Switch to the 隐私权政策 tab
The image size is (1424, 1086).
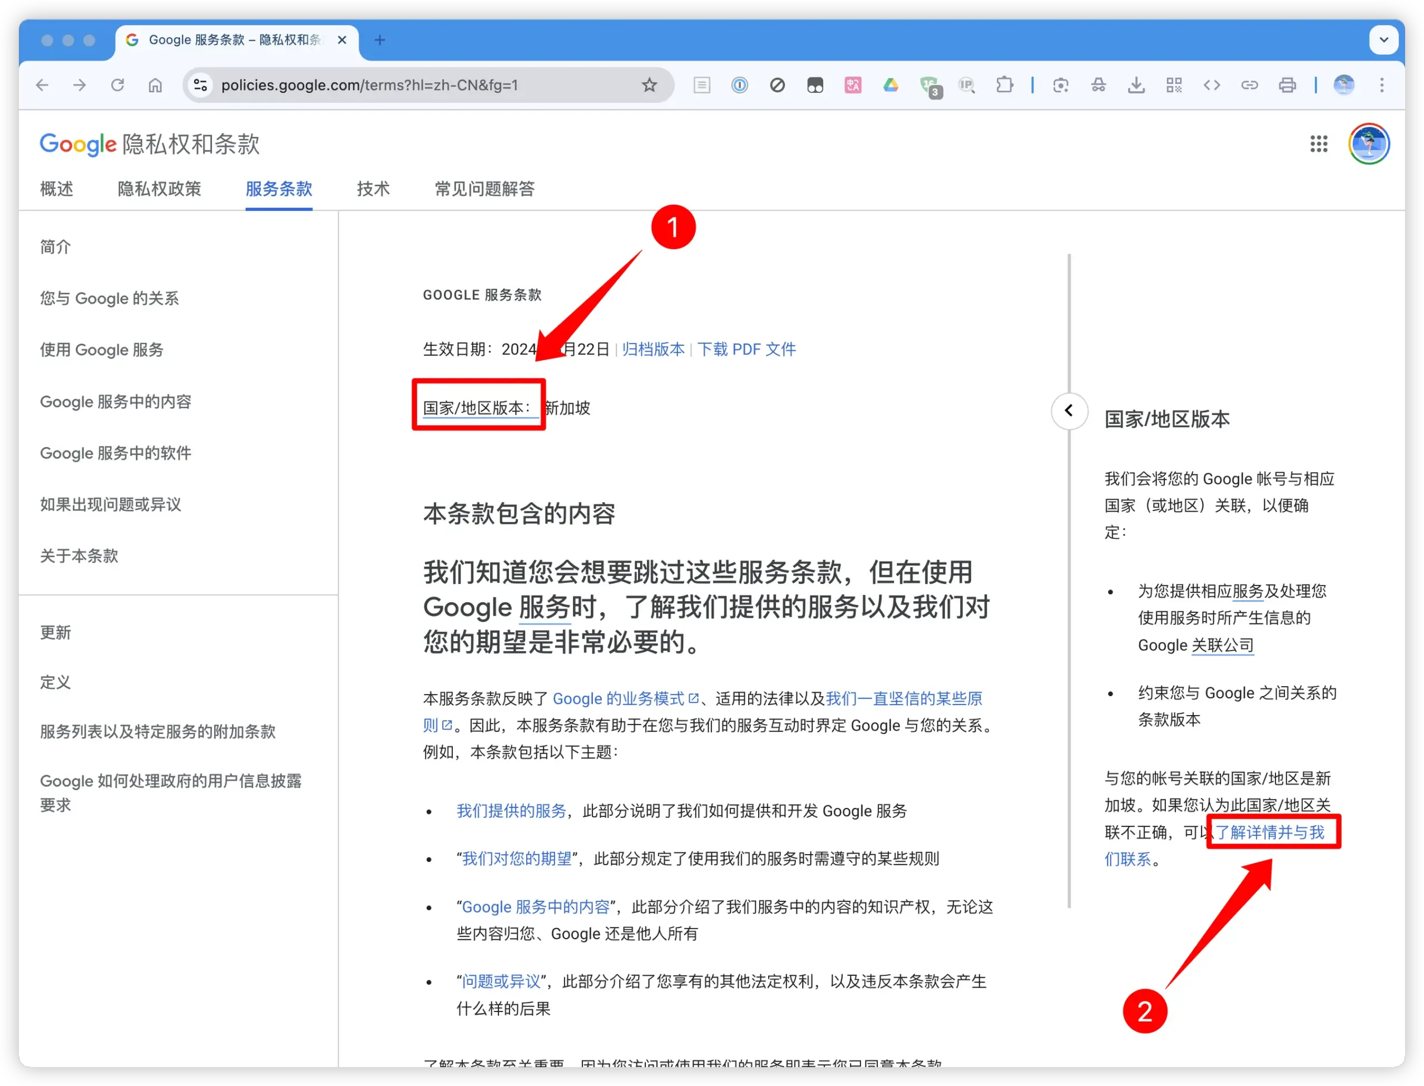pos(159,189)
